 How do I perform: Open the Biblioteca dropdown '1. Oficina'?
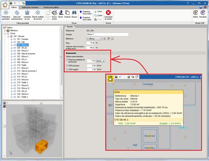pyautogui.click(x=94, y=38)
